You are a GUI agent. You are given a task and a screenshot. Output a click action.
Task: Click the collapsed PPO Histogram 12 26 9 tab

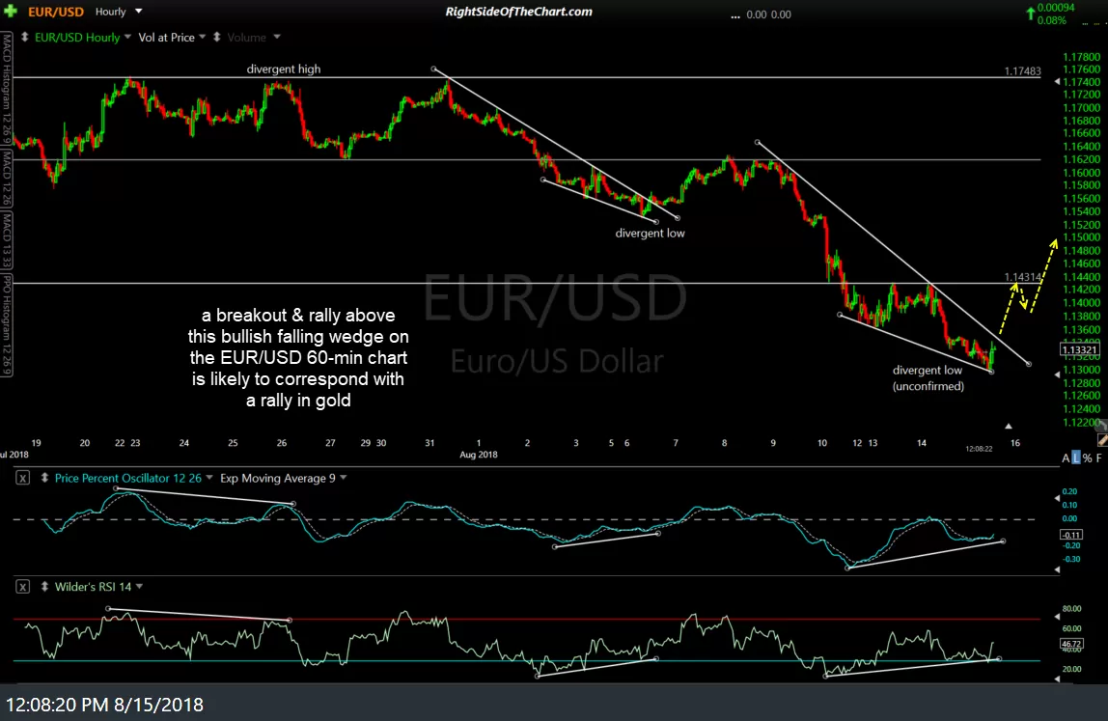tap(7, 325)
